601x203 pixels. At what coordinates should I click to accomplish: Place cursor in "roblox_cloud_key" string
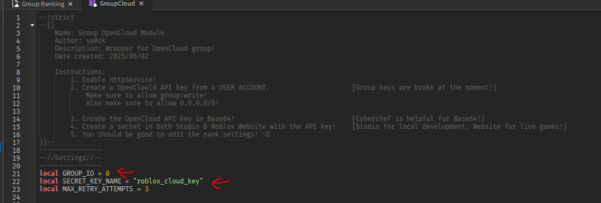tap(168, 181)
